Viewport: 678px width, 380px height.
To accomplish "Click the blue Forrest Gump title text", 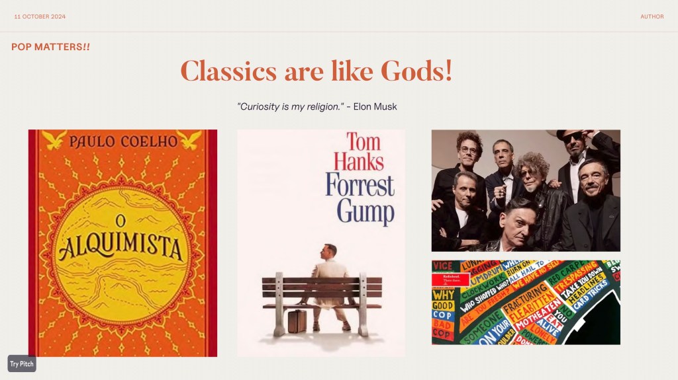I will tap(361, 198).
